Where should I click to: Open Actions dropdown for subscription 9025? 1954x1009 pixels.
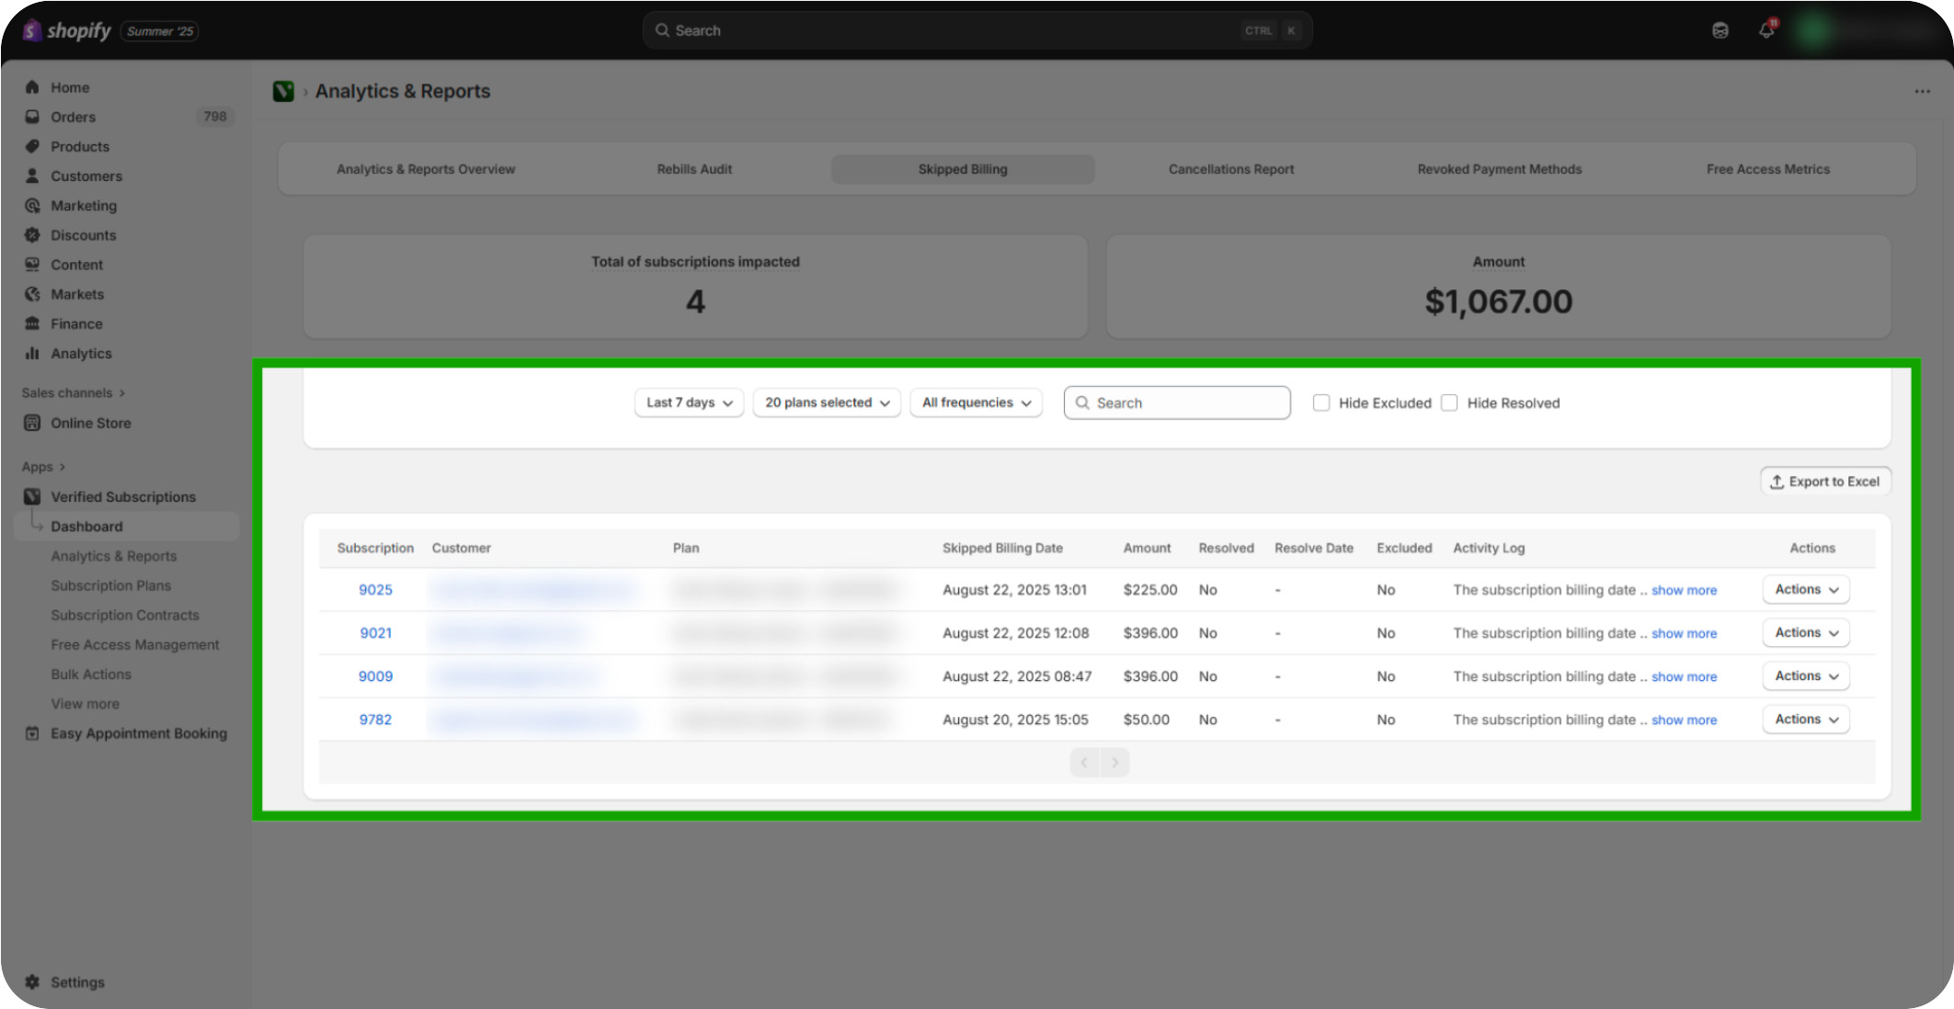1806,589
